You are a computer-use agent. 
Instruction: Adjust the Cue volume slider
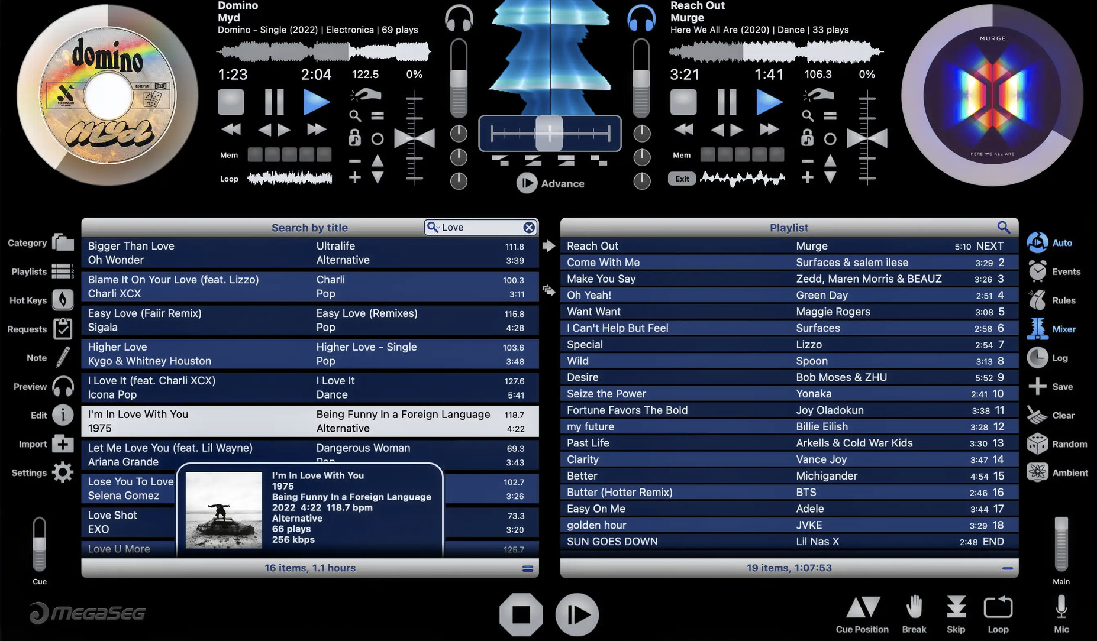pos(39,544)
